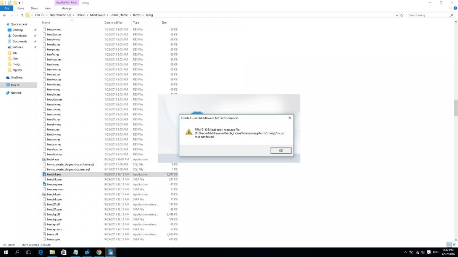Screen dimensions: 458x257
Task: Select the registry folder in Quick access
Action: [x=17, y=70]
